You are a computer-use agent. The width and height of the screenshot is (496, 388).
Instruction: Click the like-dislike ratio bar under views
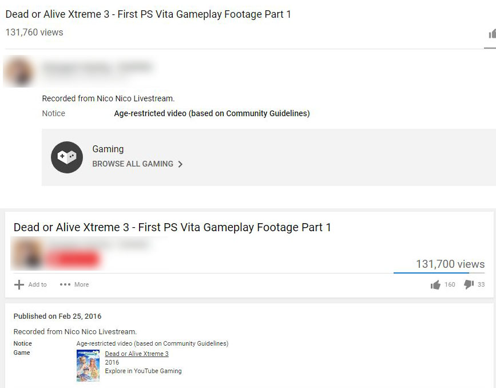coord(439,272)
